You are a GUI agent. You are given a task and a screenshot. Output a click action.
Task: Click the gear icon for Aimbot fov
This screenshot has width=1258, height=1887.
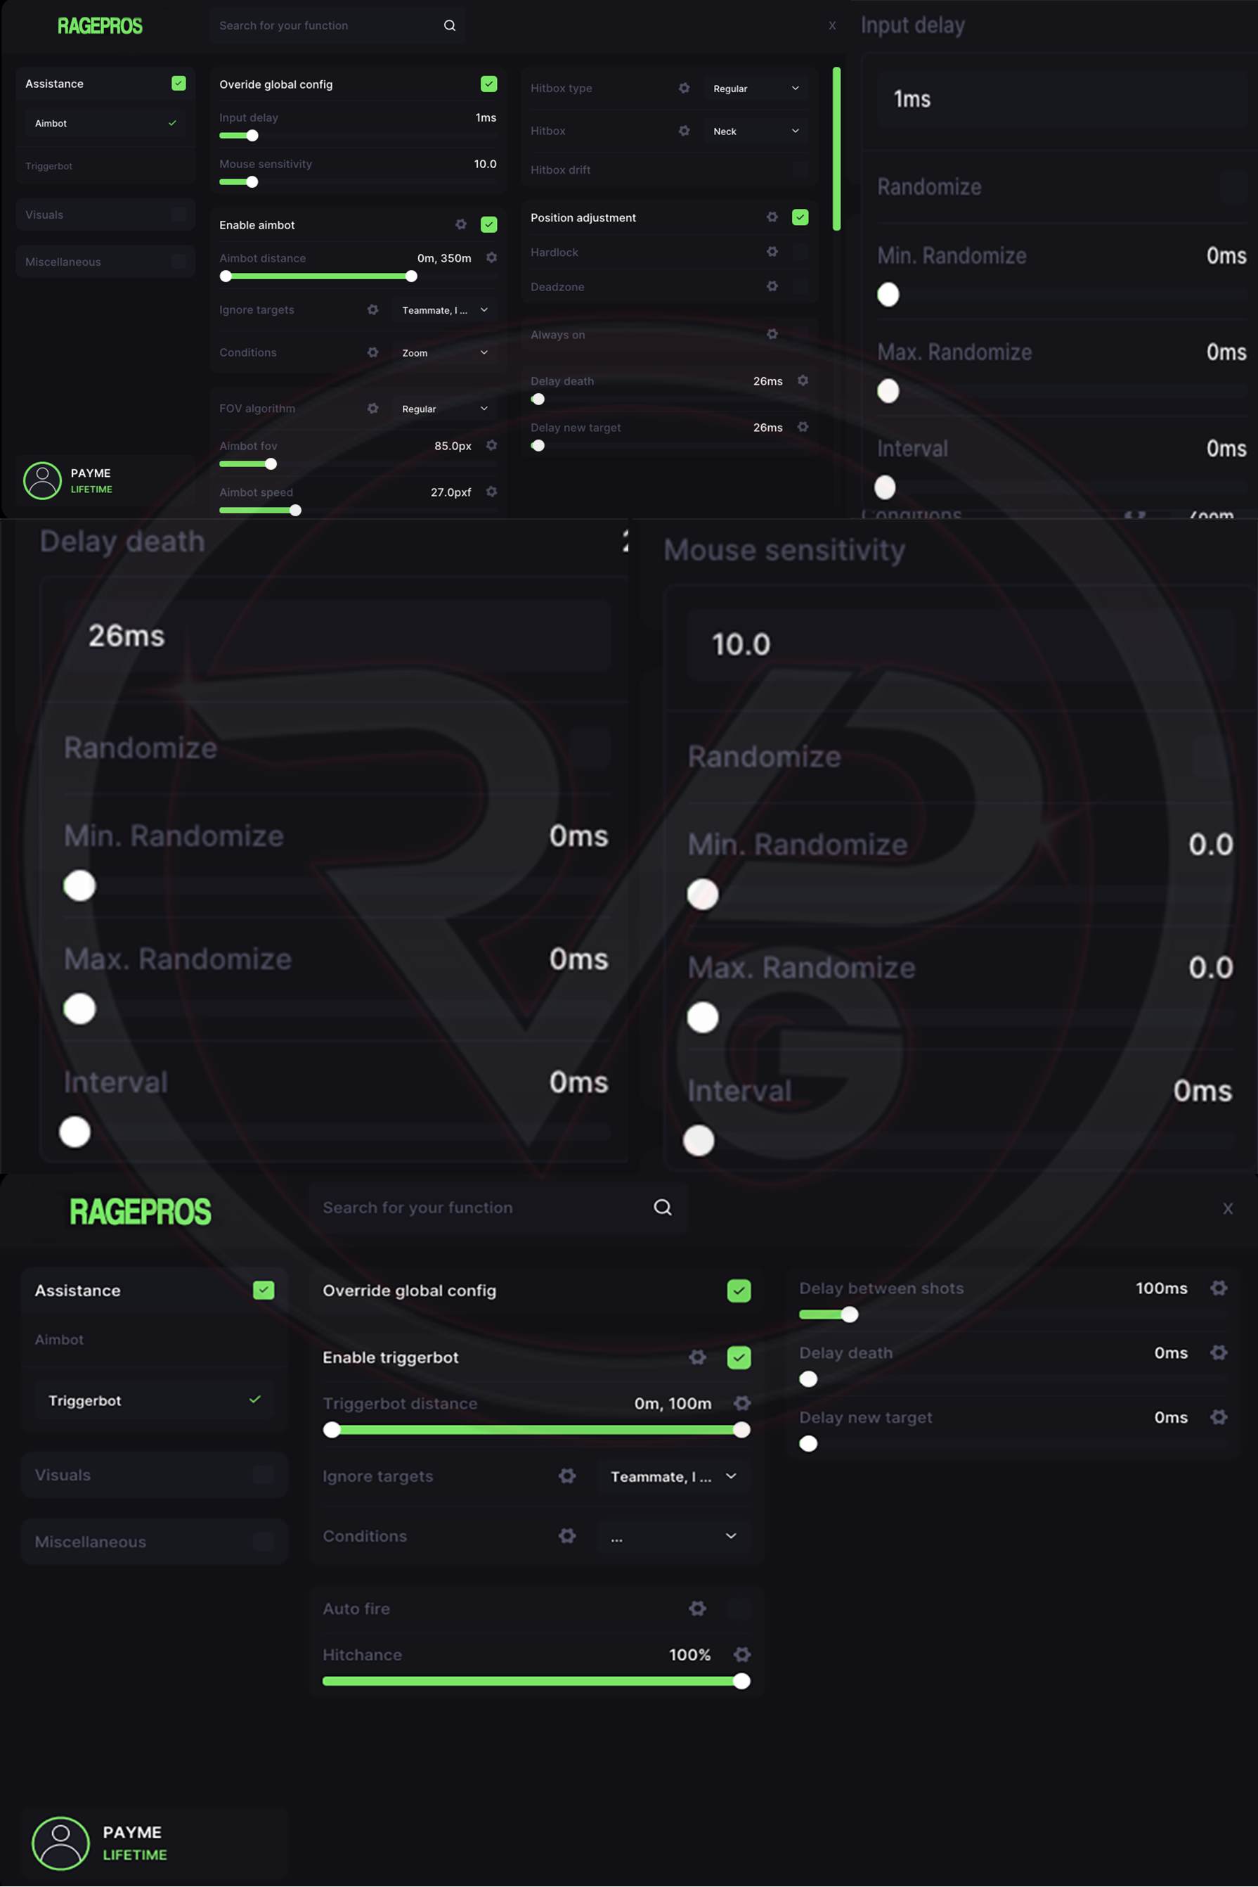tap(491, 446)
